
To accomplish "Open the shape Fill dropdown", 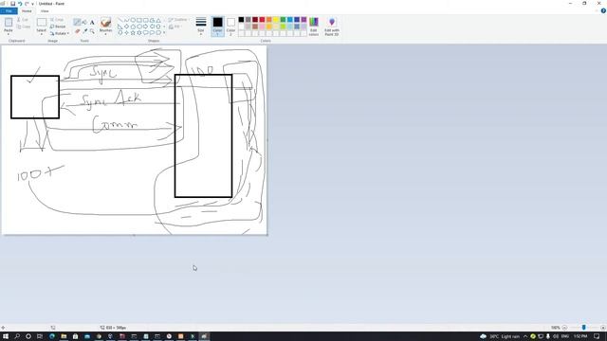I will tap(175, 27).
